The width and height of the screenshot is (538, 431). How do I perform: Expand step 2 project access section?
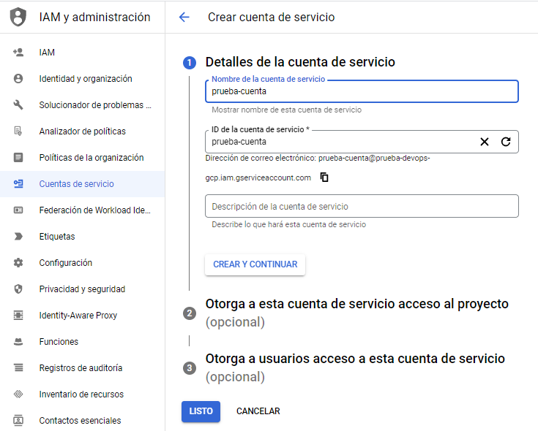click(356, 304)
